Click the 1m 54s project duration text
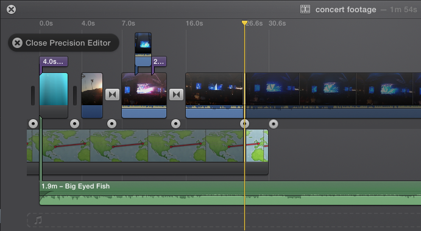The height and width of the screenshot is (231, 421). pos(403,10)
